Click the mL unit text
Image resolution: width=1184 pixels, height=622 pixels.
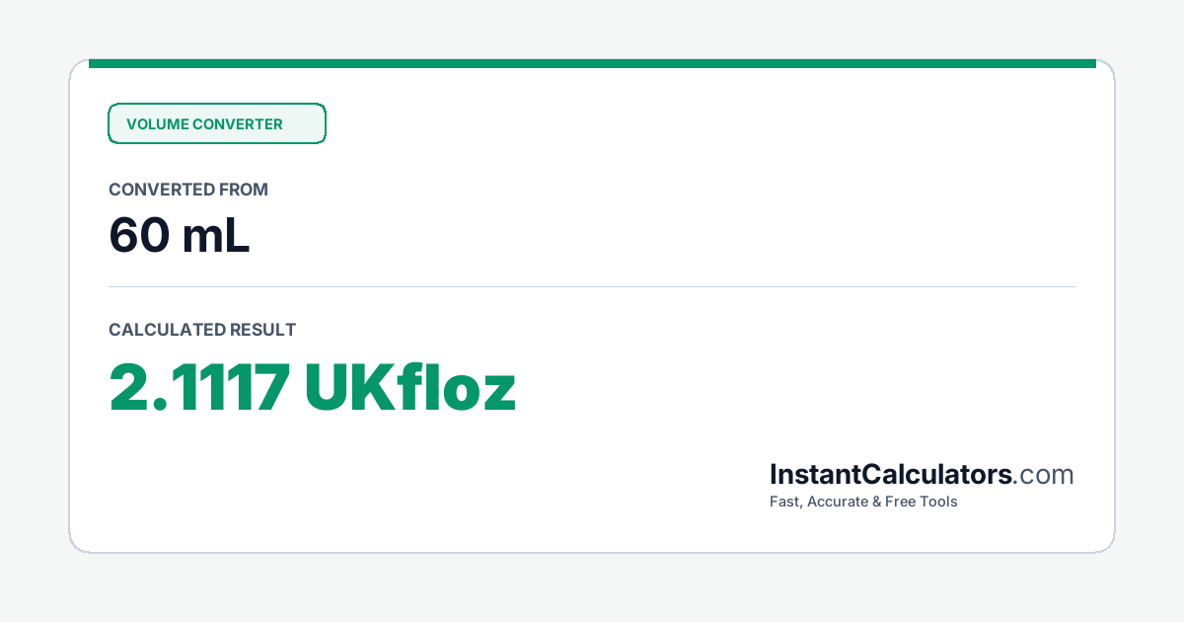216,236
